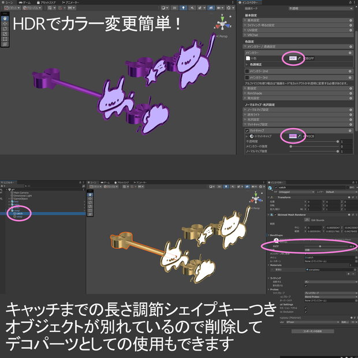
Task: Toggle scene lighting lightbulb icon in top toolbar
Action: coord(183,8)
